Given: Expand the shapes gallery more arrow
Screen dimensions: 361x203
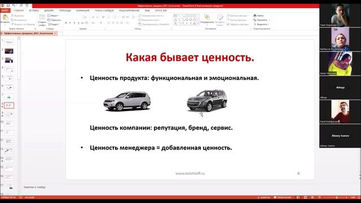Looking at the screenshot, I should click(x=198, y=24).
